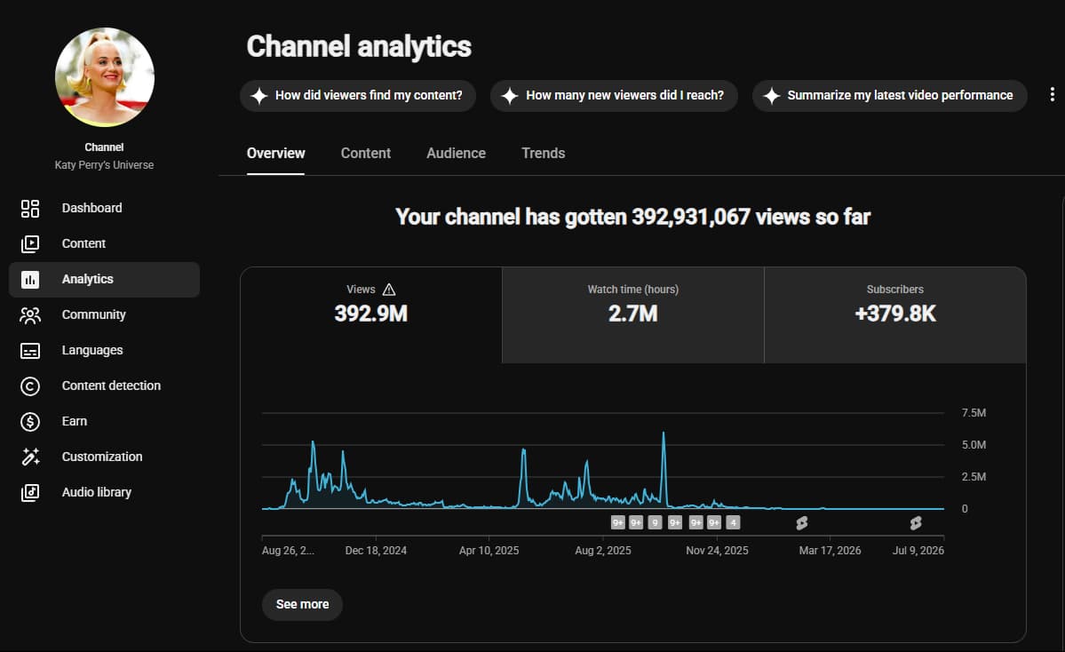
Task: Click the 'Katy Perry's Universe' channel name
Action: click(104, 165)
